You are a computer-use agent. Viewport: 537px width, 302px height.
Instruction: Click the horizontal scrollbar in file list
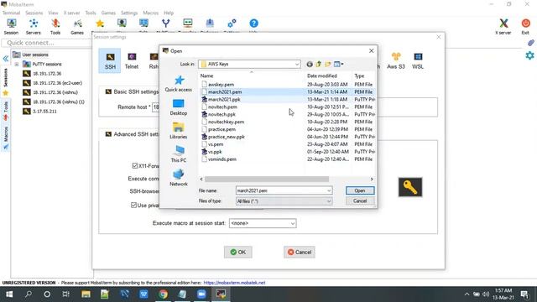[x=267, y=179]
